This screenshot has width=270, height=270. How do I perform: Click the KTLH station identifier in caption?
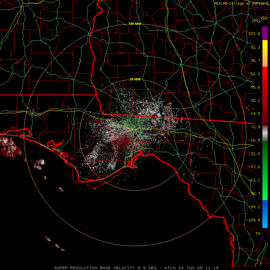tap(170, 268)
